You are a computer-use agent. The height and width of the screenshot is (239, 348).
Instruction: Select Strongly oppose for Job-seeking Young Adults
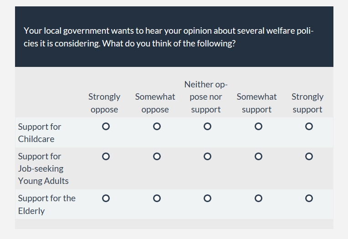(106, 157)
